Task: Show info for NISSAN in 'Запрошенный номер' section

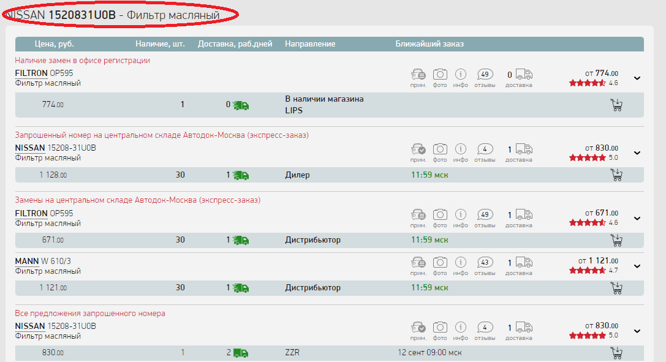Action: pos(460,149)
